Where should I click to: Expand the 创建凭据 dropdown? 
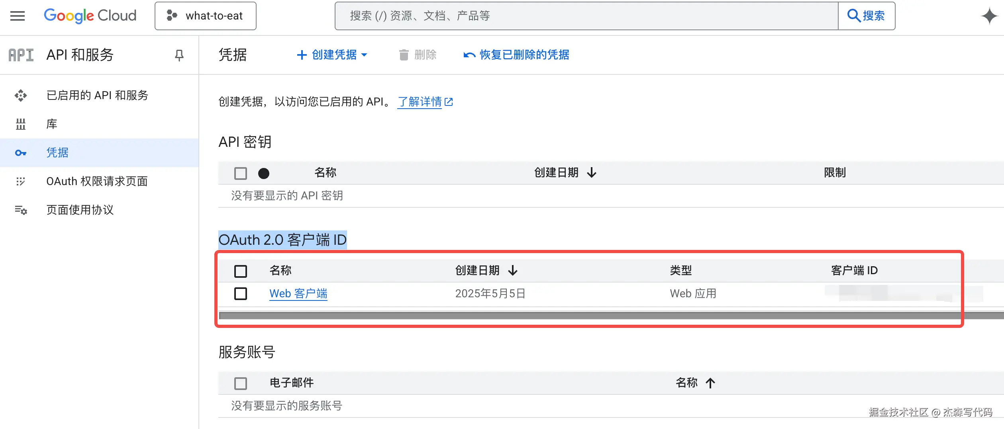(x=332, y=55)
